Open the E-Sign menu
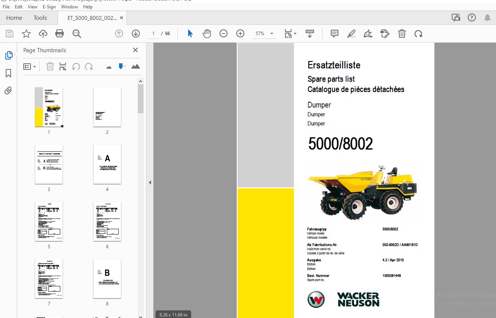Screen dimensions: 496x318 click(49, 7)
